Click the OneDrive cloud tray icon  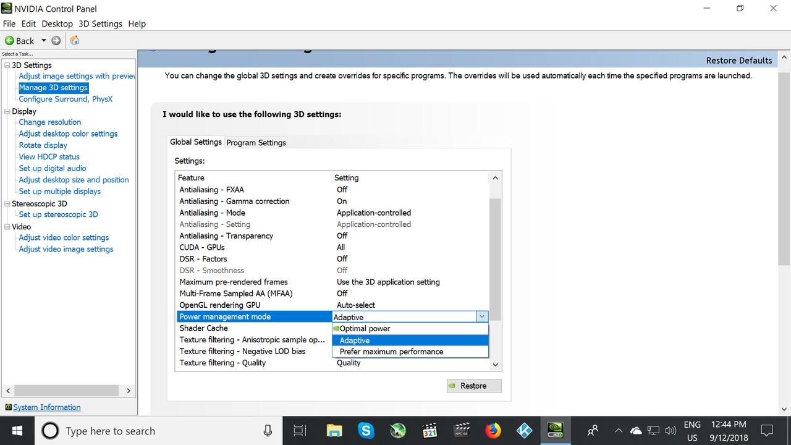tap(636, 431)
